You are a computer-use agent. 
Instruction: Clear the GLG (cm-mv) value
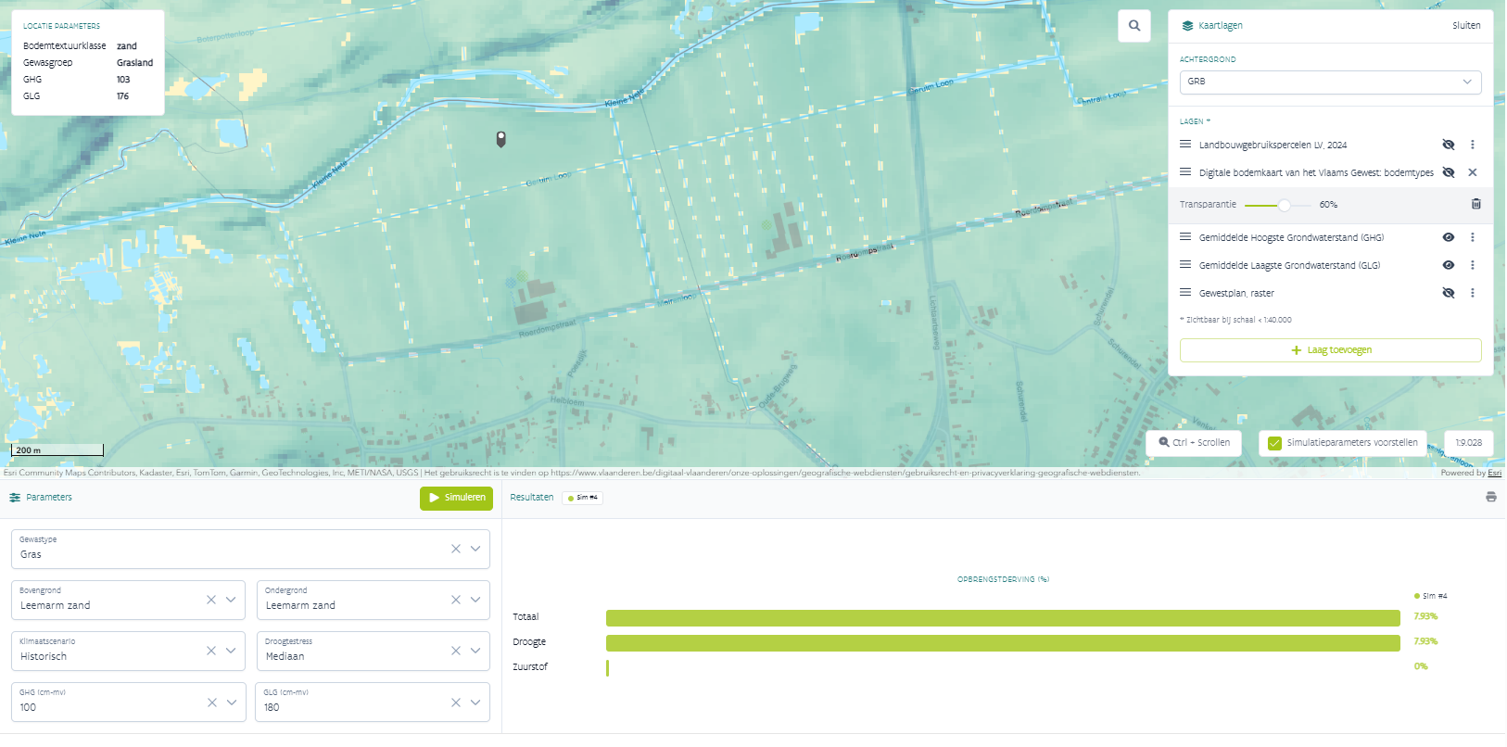pyautogui.click(x=456, y=703)
